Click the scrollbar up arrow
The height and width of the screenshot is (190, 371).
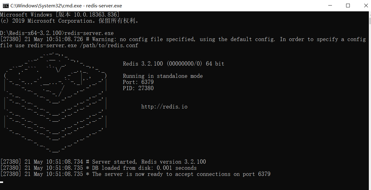[370, 14]
